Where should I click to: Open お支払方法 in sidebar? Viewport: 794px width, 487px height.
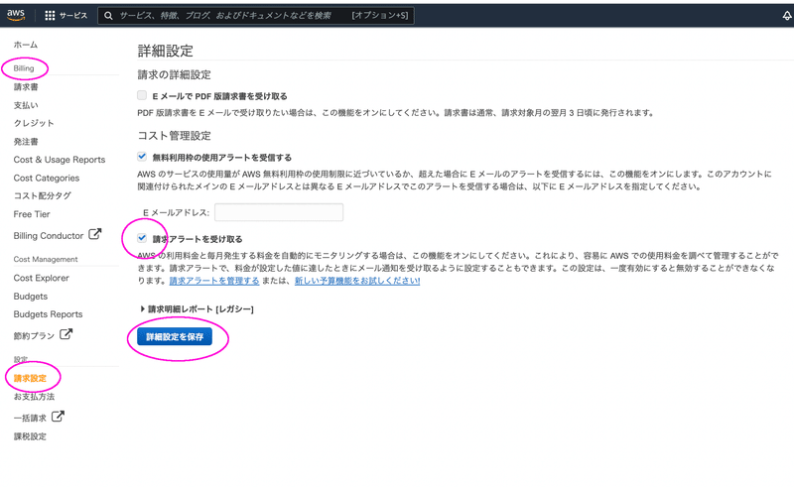(x=34, y=397)
